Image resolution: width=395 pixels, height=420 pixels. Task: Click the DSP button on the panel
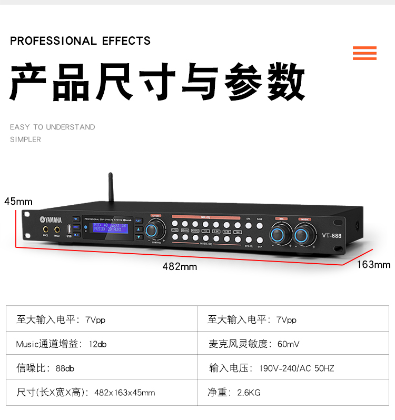[260, 240]
